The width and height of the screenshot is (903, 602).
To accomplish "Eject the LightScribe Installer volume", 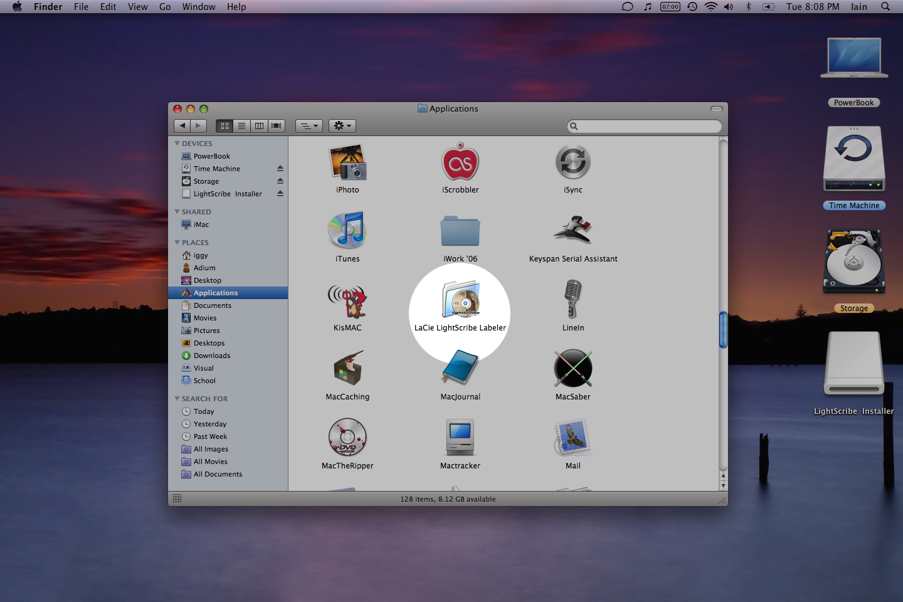I will (x=280, y=194).
